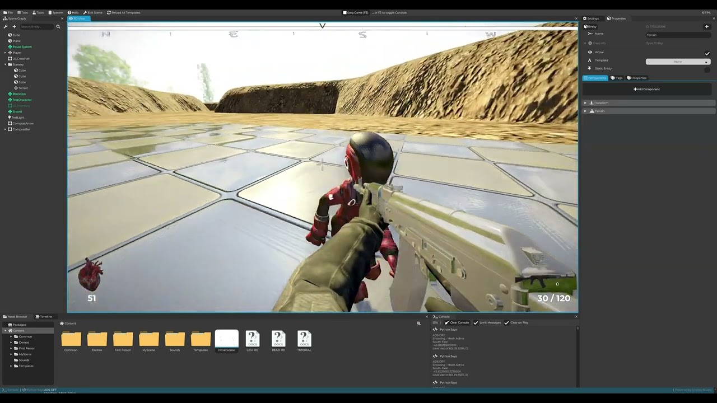Expand the Transform component

[x=585, y=103]
